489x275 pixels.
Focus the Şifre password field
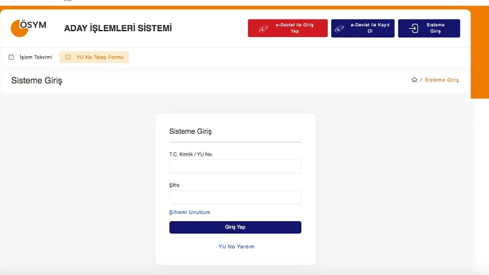[x=235, y=197]
